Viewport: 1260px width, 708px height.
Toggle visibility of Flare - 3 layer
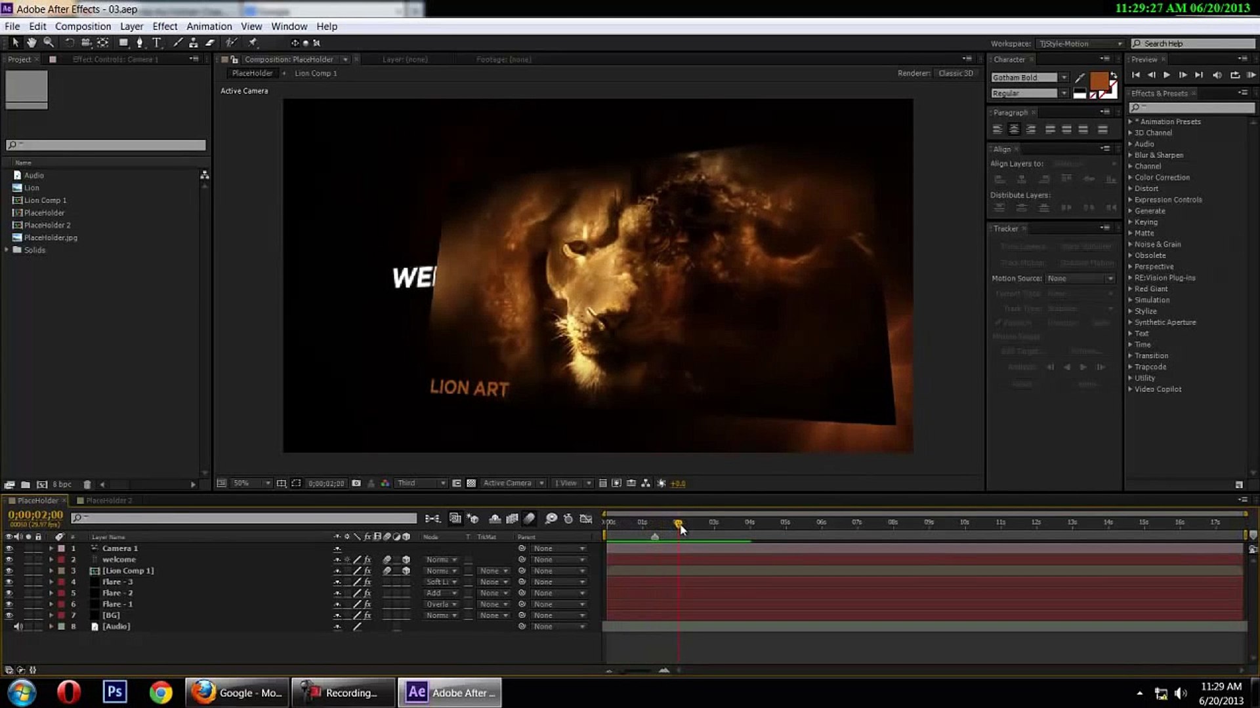(9, 582)
